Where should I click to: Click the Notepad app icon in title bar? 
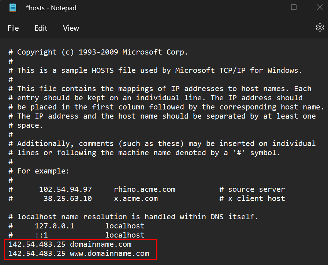(x=13, y=8)
